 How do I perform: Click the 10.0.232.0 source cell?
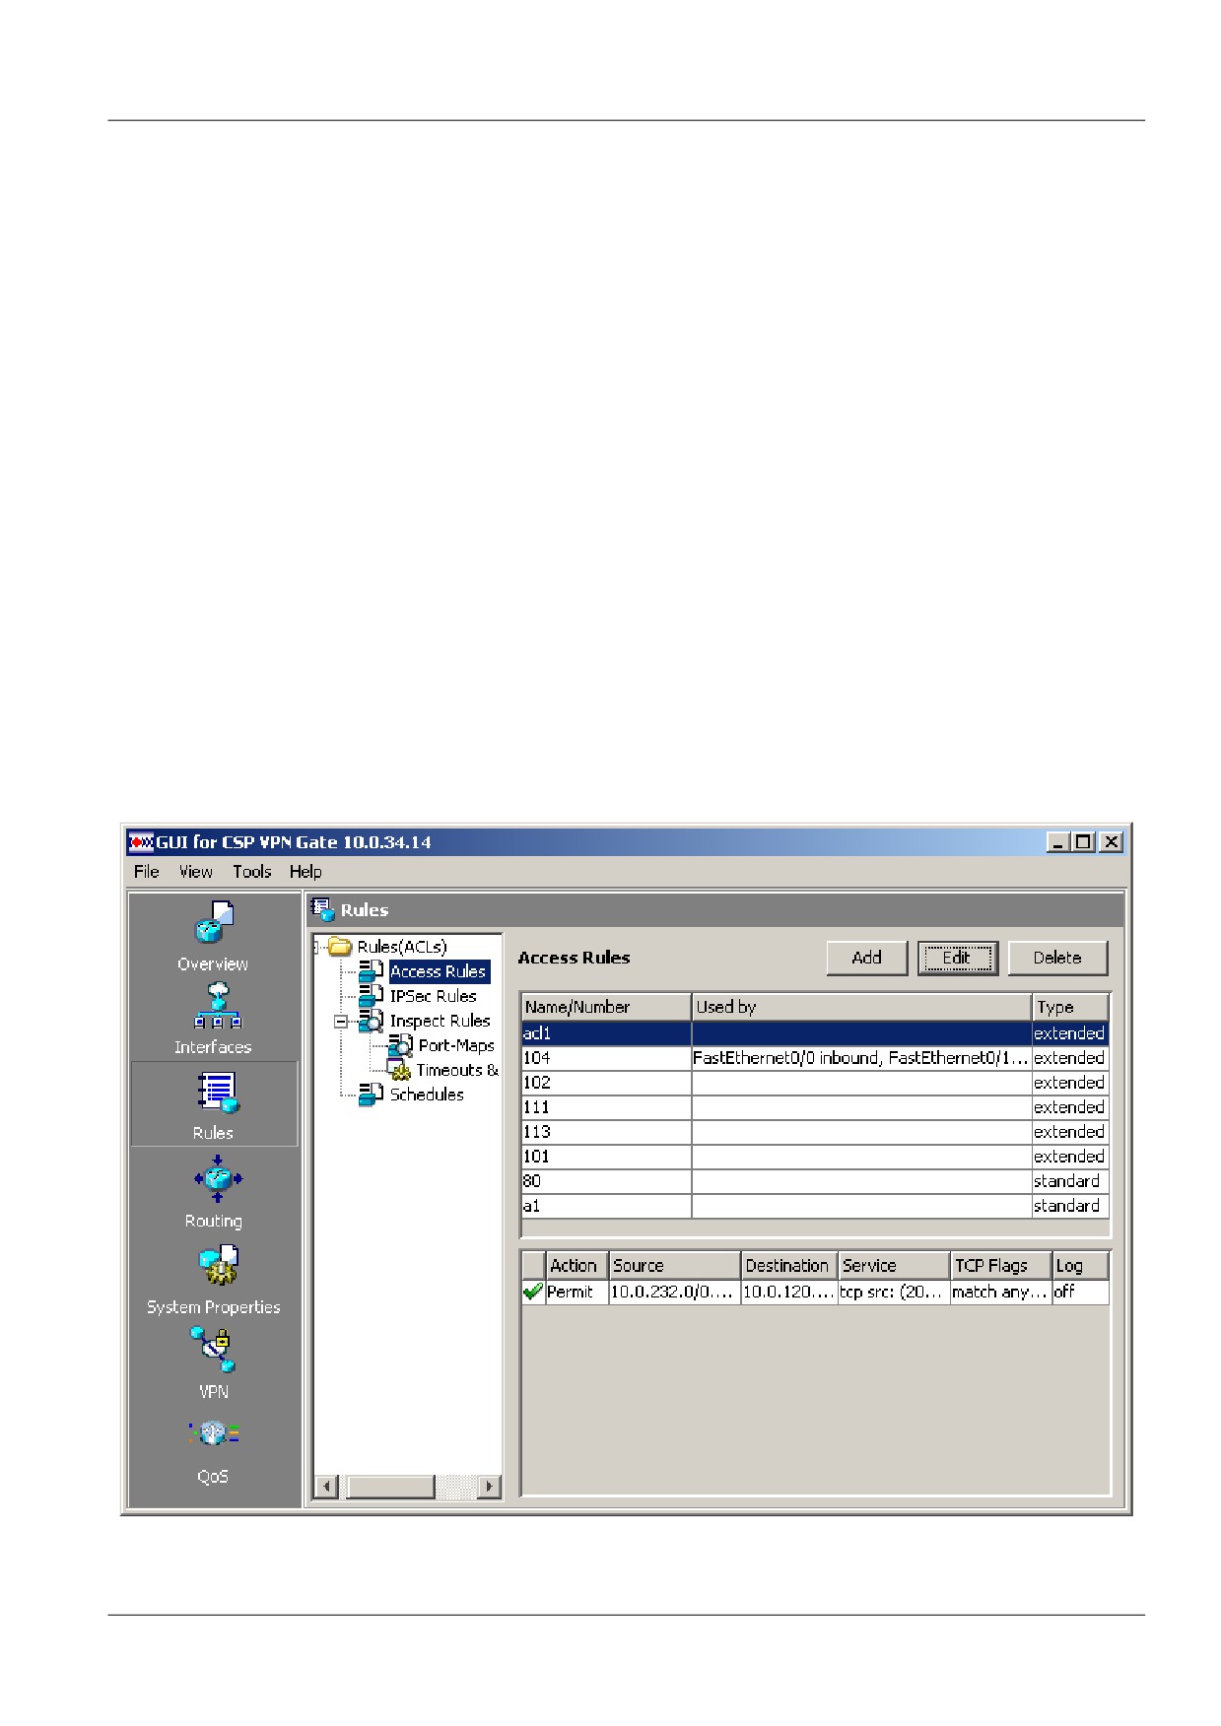click(674, 1292)
